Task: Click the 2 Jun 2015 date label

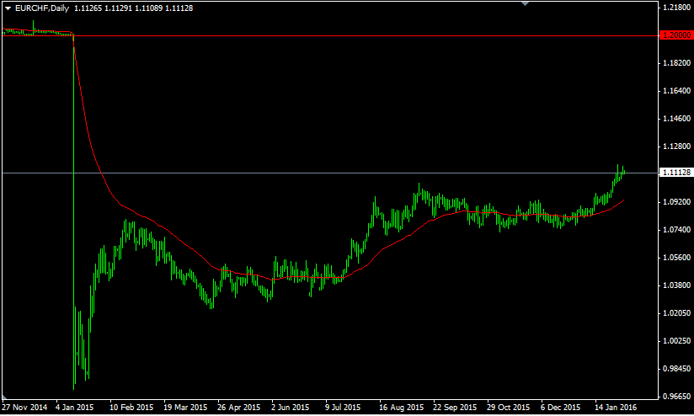Action: pos(291,407)
